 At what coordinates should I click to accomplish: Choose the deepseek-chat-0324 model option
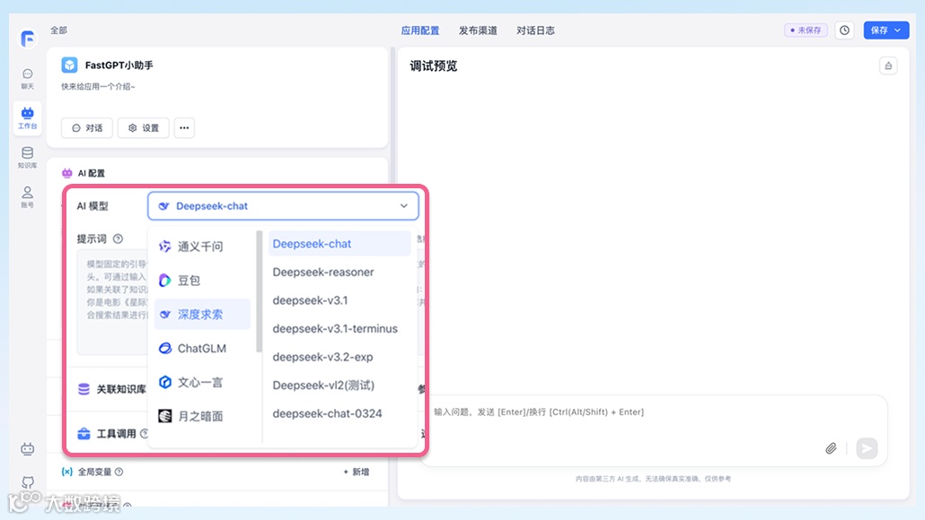(339, 413)
